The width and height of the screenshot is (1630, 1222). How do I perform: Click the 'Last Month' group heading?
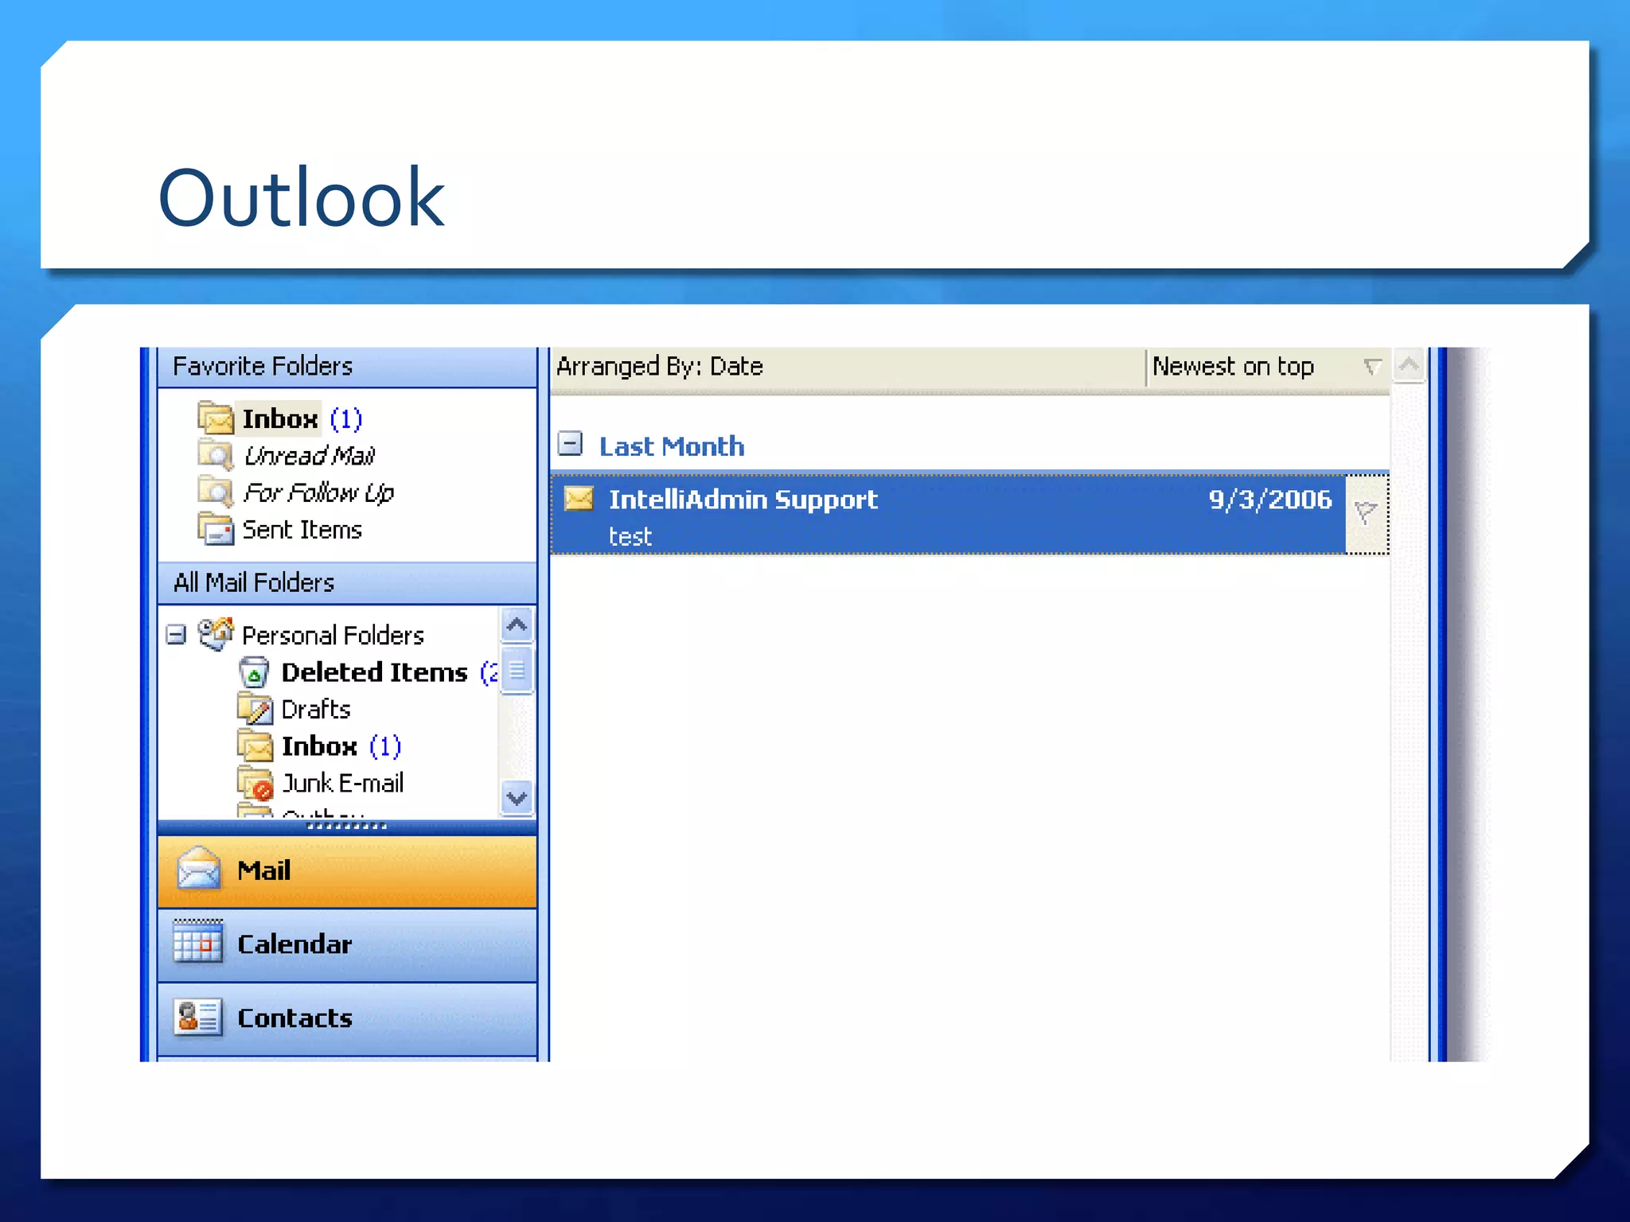click(672, 446)
